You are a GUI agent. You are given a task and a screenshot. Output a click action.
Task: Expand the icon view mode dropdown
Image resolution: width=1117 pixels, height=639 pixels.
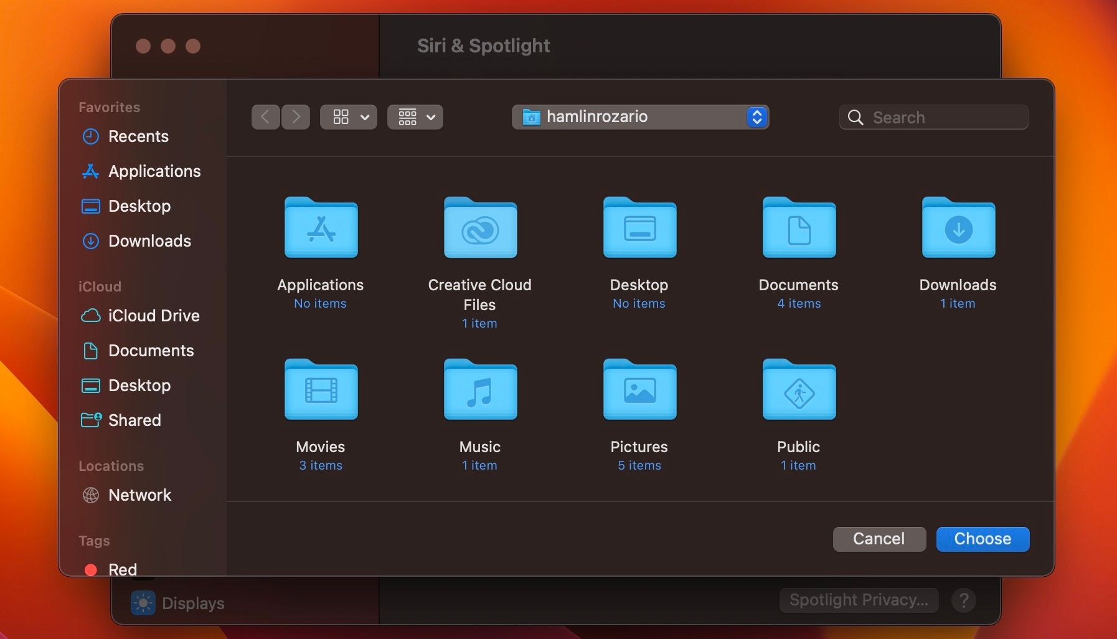tap(348, 117)
